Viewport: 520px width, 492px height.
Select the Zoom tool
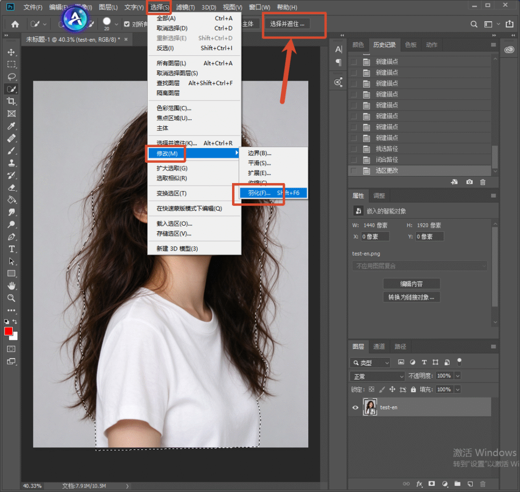point(11,298)
